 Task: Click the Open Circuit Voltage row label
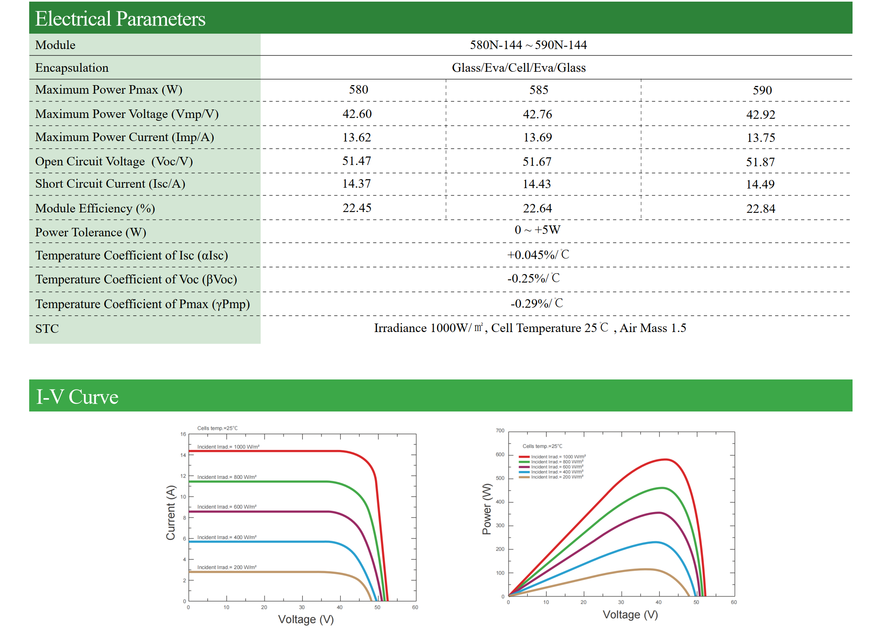(x=114, y=161)
